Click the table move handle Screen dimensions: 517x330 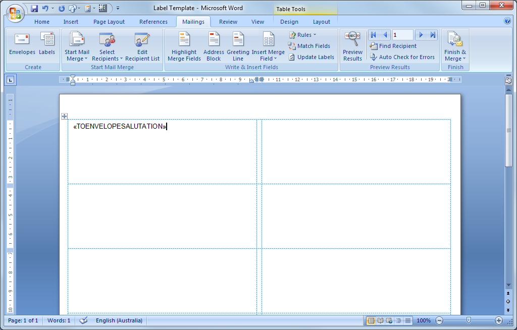[64, 116]
